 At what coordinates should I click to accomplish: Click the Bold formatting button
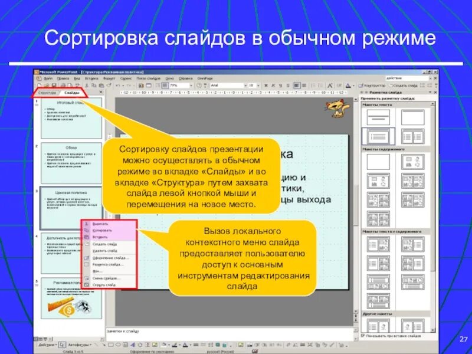coord(266,86)
